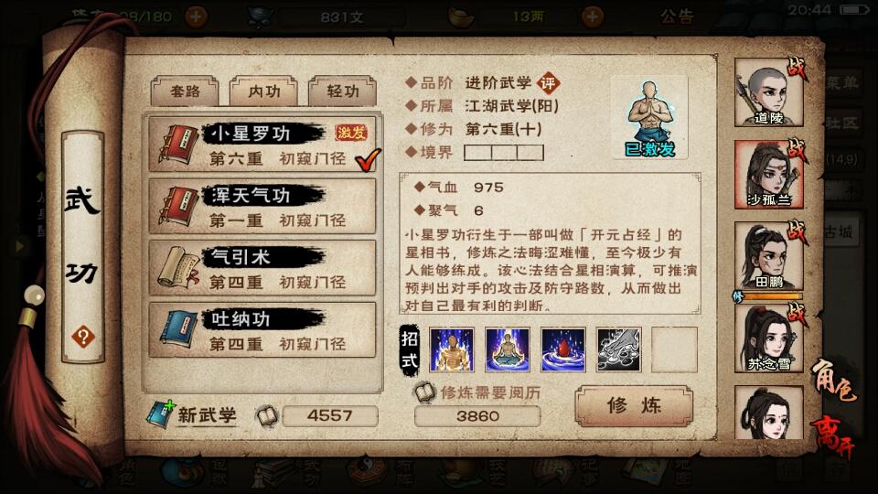Viewport: 878px width, 494px height.
Task: Click the orange question mark help icon
Action: [83, 338]
